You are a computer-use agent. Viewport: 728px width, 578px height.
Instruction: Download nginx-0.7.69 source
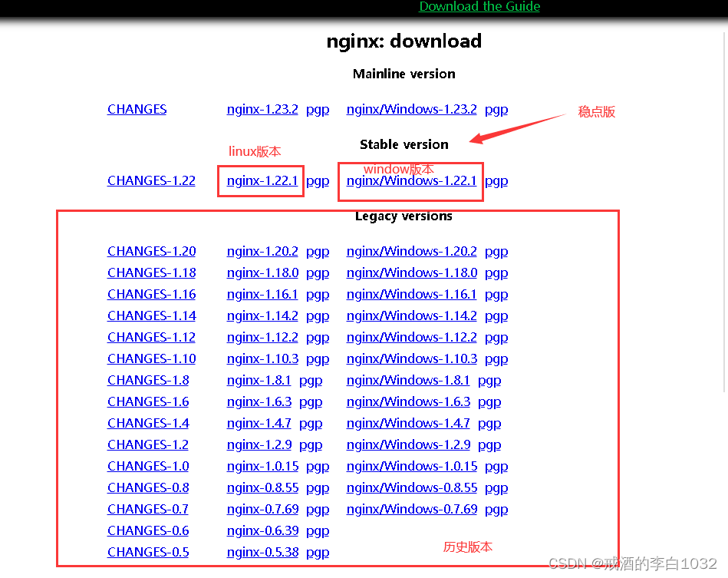[x=262, y=509]
